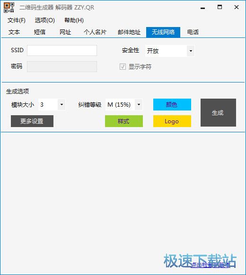Click the 更多设置 button
Screen dimensions: 246x275
point(32,121)
